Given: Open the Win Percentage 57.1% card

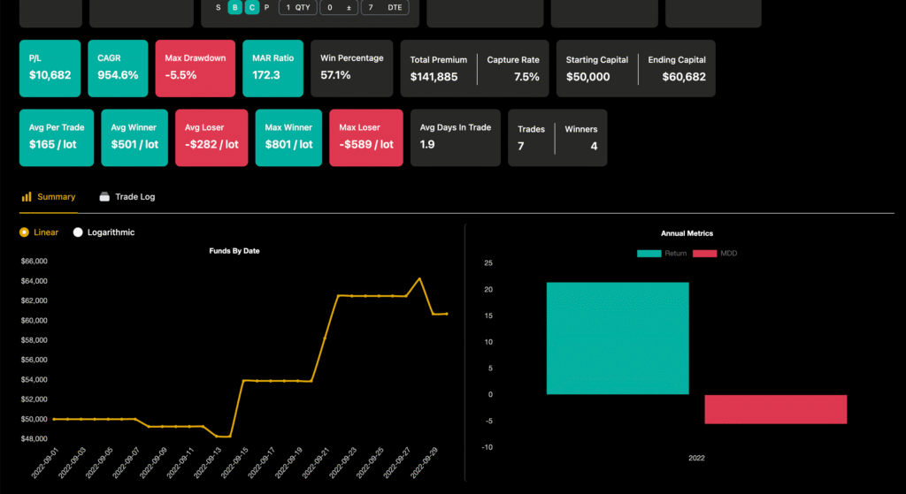Looking at the screenshot, I should click(352, 68).
